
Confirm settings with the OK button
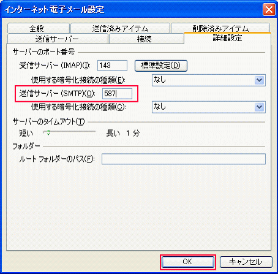coord(188,262)
